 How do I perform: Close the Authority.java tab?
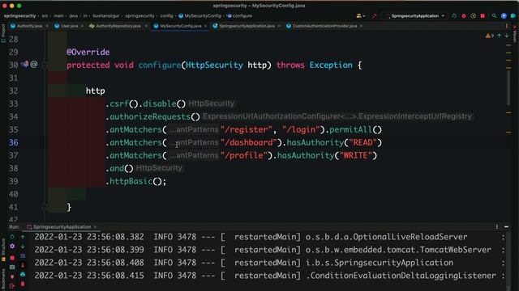[47, 26]
